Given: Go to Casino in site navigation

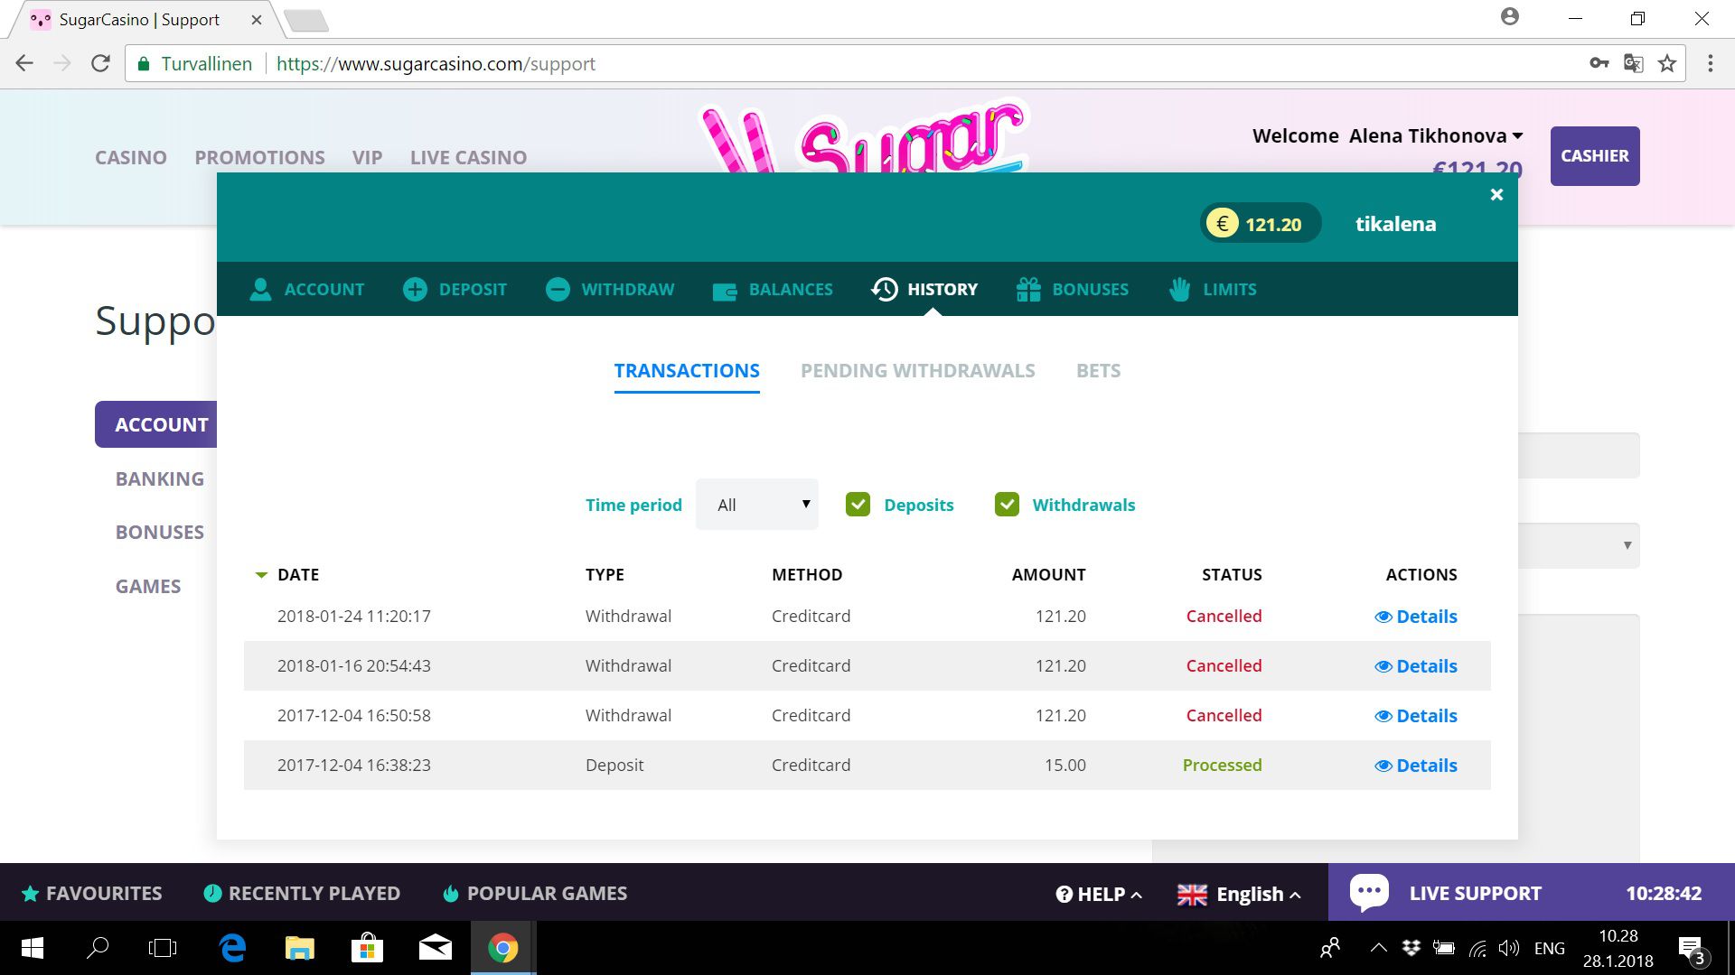Looking at the screenshot, I should (x=131, y=157).
